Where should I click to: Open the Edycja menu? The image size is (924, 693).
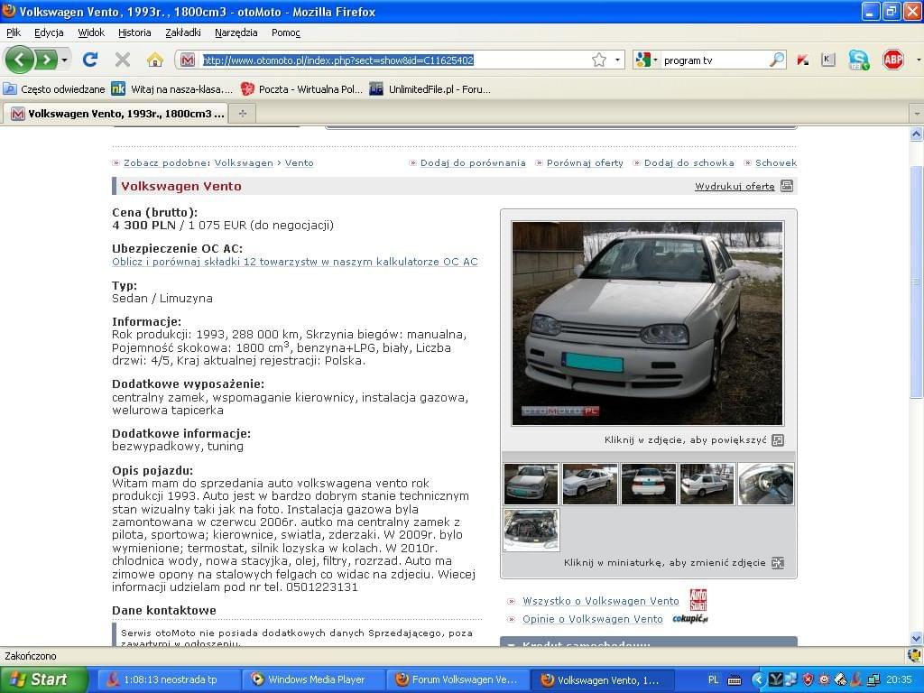click(49, 32)
